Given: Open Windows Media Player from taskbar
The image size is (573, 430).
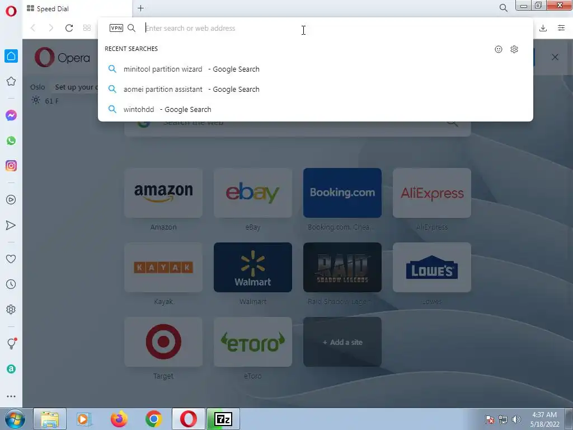Looking at the screenshot, I should pyautogui.click(x=84, y=419).
